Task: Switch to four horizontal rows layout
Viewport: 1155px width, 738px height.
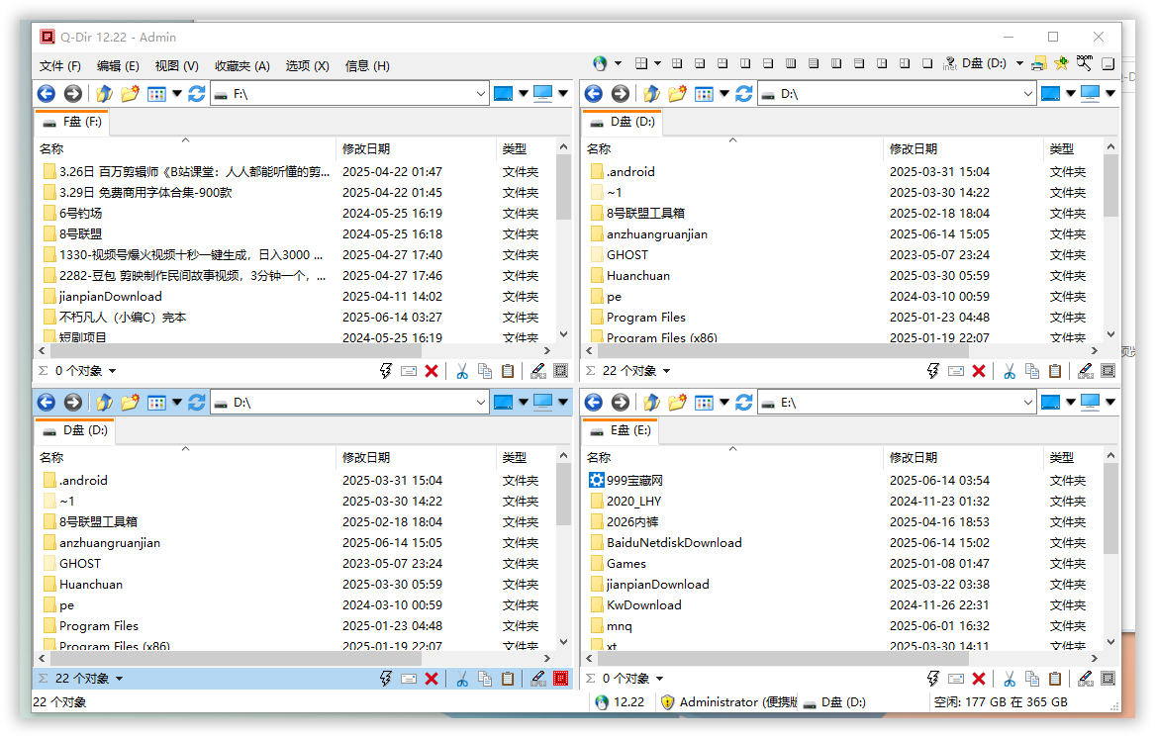Action: (x=814, y=63)
